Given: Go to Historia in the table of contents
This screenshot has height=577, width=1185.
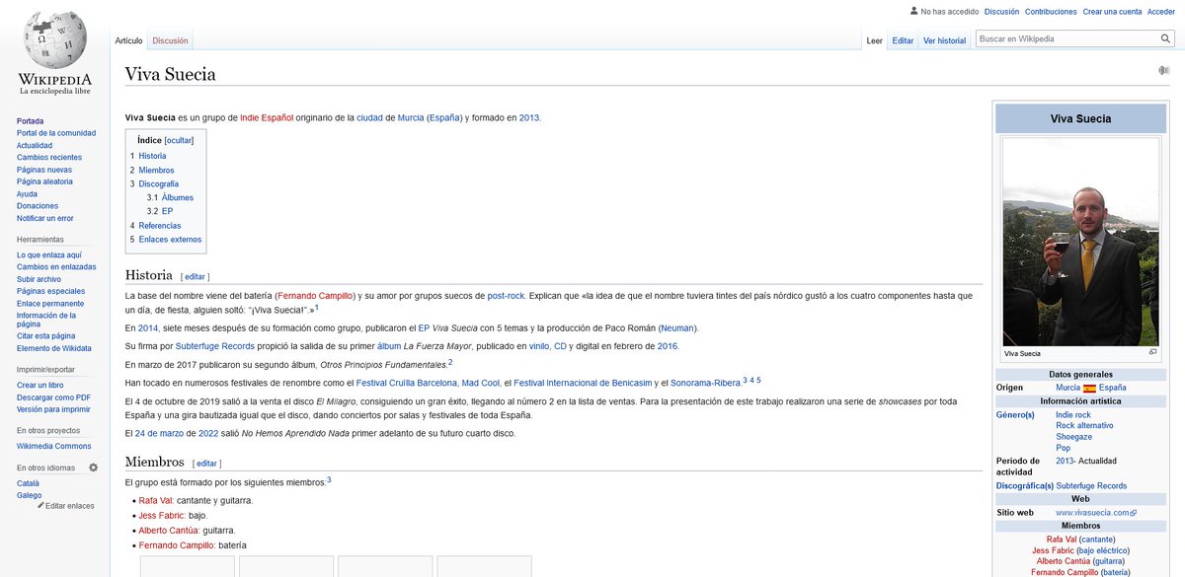Looking at the screenshot, I should point(152,156).
